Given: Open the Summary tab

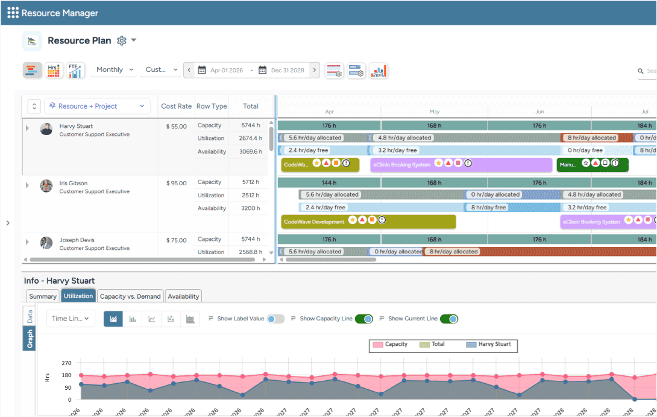Looking at the screenshot, I should tap(42, 296).
